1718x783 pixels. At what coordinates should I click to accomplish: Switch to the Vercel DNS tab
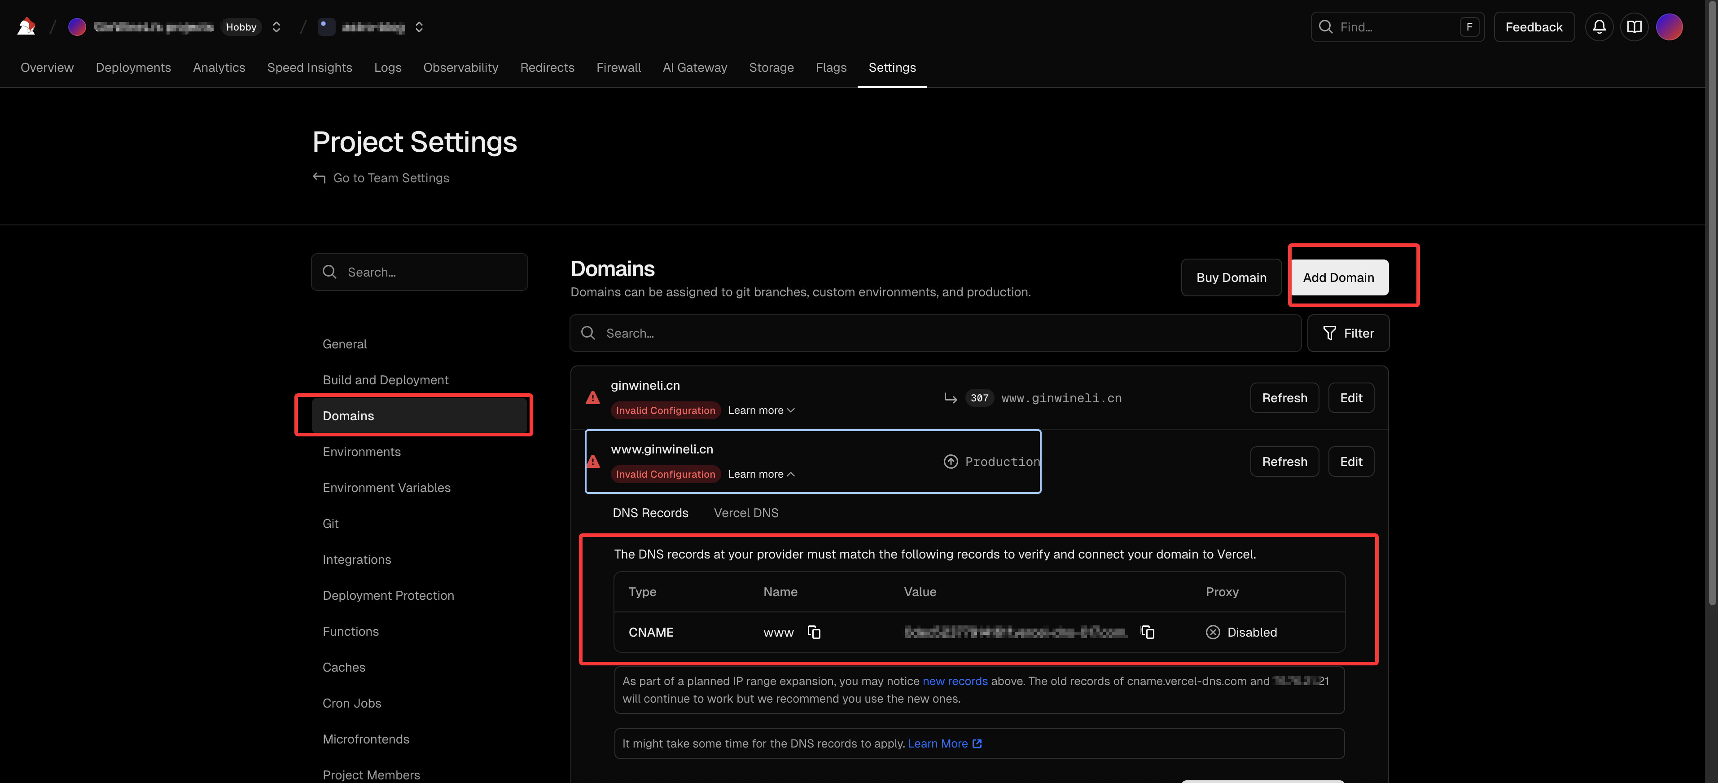(x=745, y=513)
